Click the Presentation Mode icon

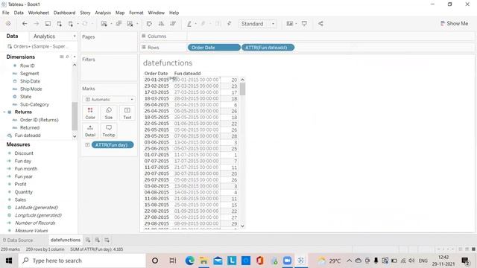coord(304,24)
